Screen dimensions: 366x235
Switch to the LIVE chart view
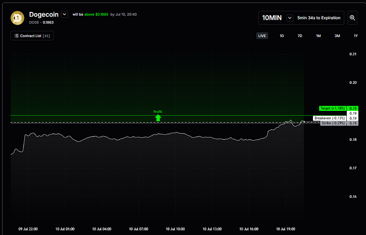point(262,36)
